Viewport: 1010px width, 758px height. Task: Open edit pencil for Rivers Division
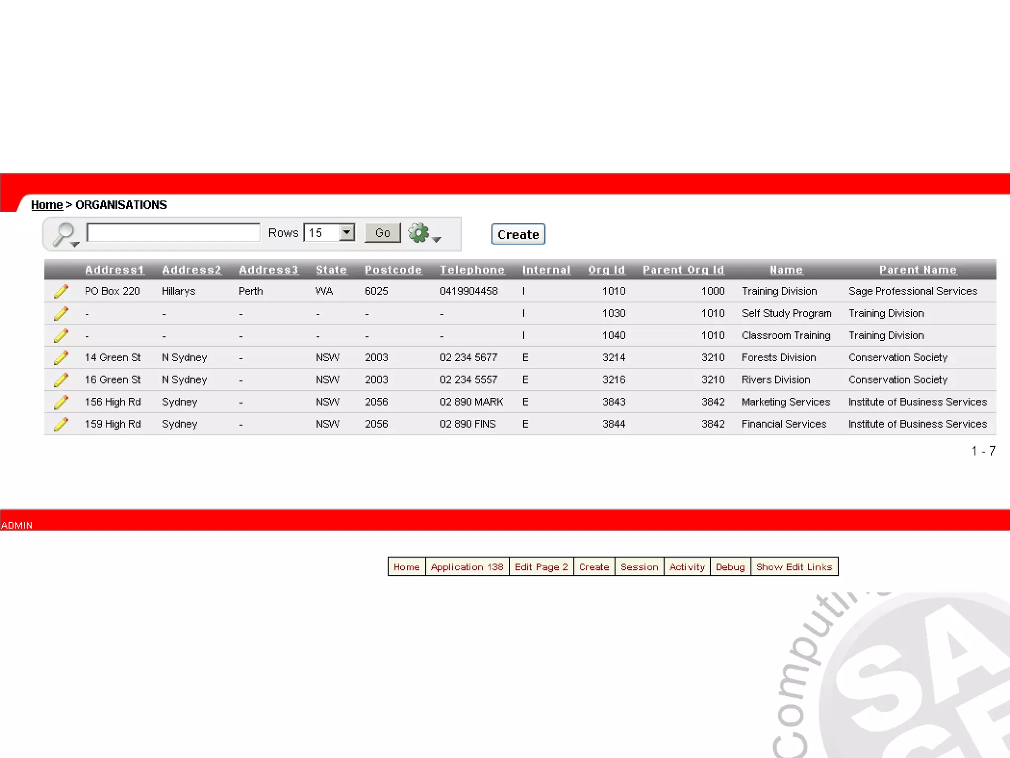pyautogui.click(x=61, y=380)
